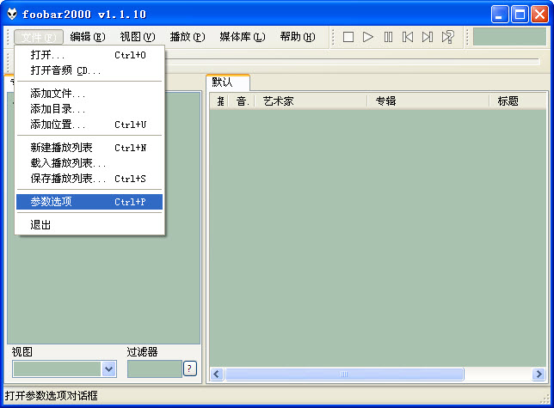Click the 过滤器 filter input field
Image resolution: width=554 pixels, height=408 pixels.
(154, 368)
